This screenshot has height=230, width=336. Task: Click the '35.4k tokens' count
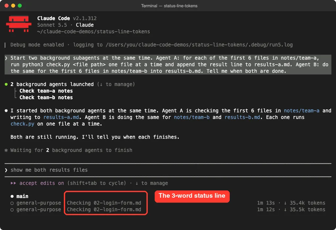pyautogui.click(x=307, y=203)
